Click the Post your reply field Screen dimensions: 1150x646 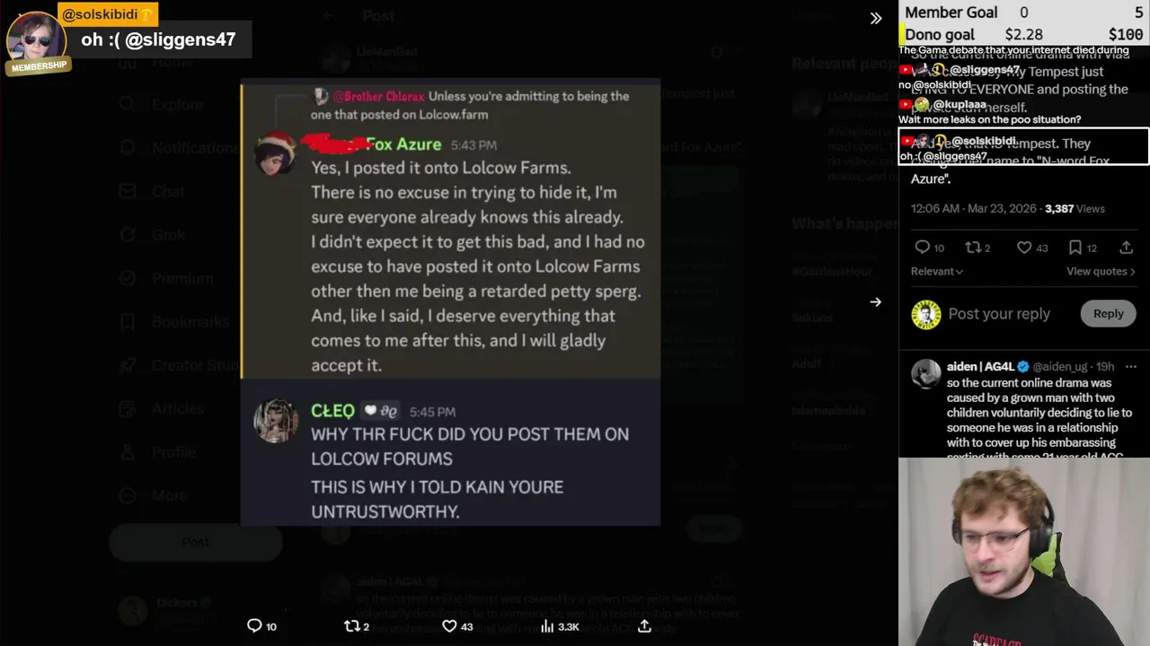(999, 314)
